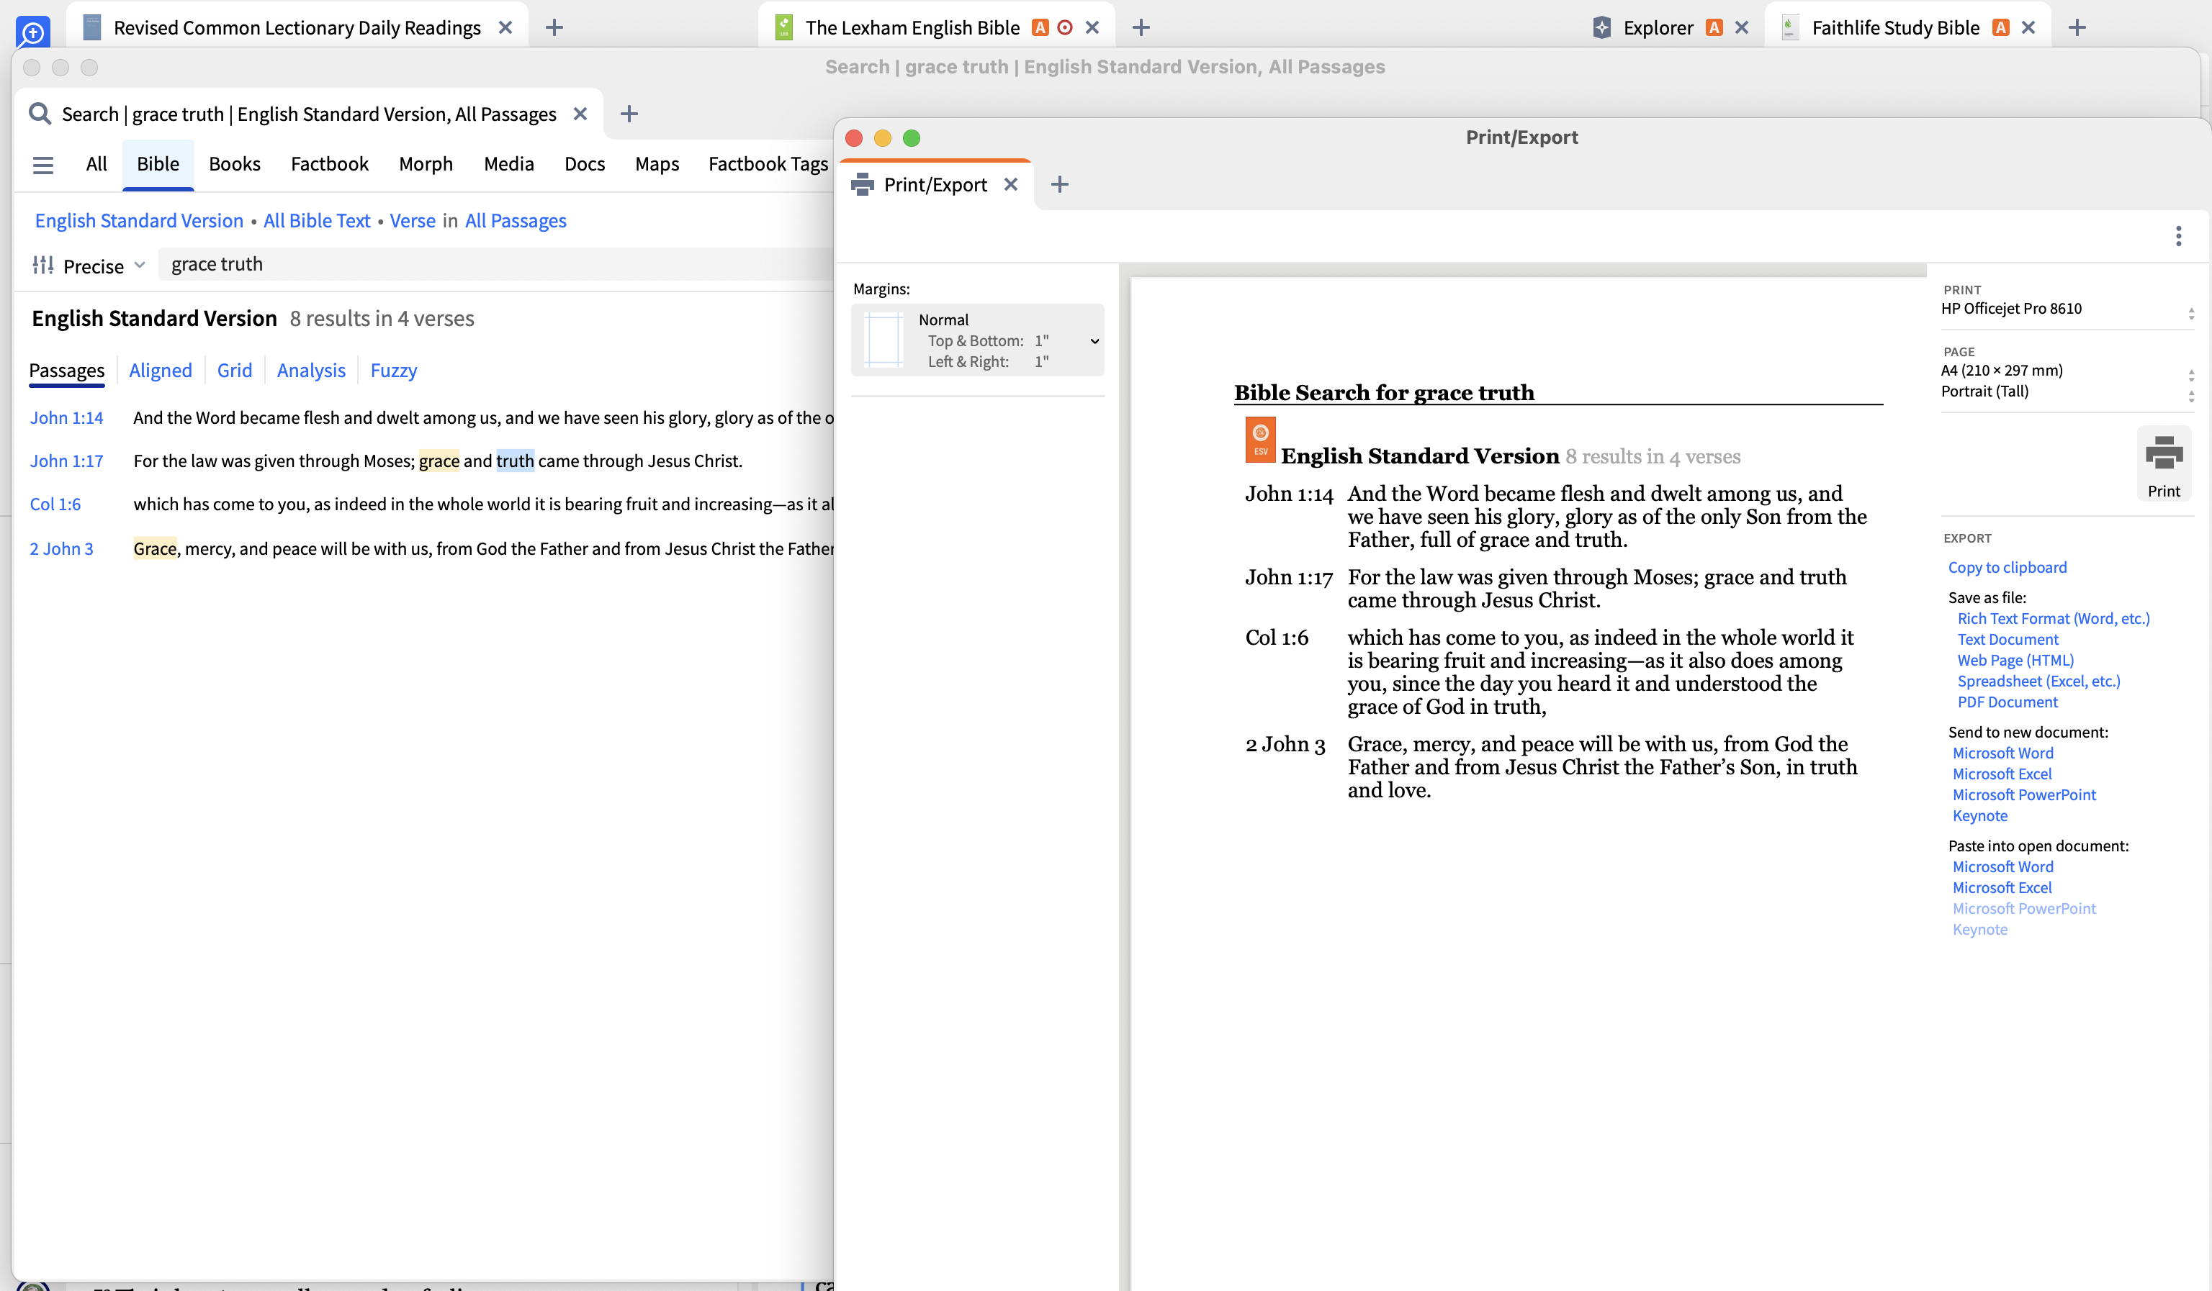Click the Logos home icon at top left
2212x1291 pixels.
click(x=32, y=32)
